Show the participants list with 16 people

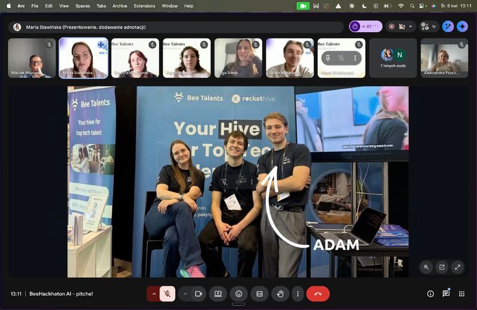coord(429,26)
